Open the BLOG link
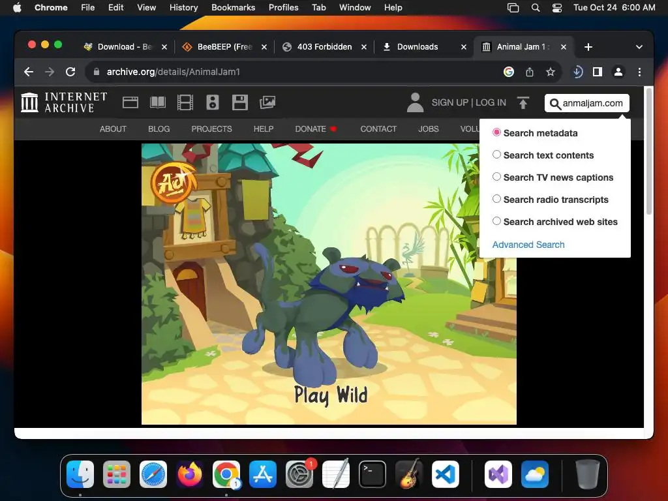The width and height of the screenshot is (668, 501). click(x=159, y=129)
